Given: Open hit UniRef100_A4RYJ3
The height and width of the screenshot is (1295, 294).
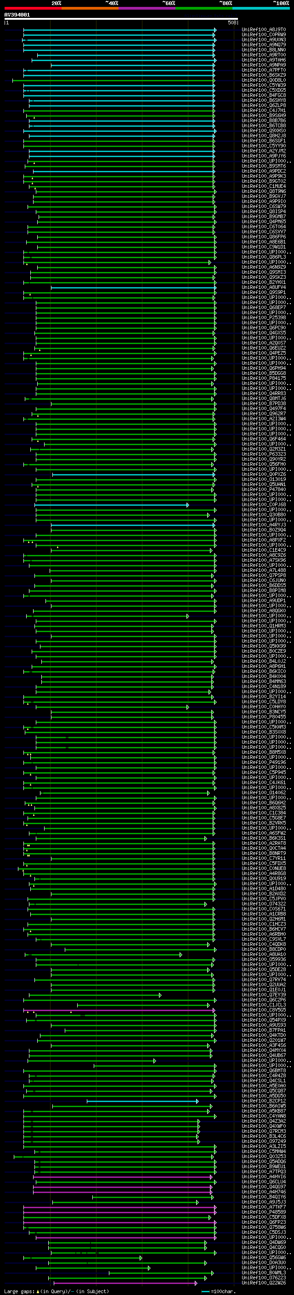Looking at the screenshot, I should tap(264, 525).
